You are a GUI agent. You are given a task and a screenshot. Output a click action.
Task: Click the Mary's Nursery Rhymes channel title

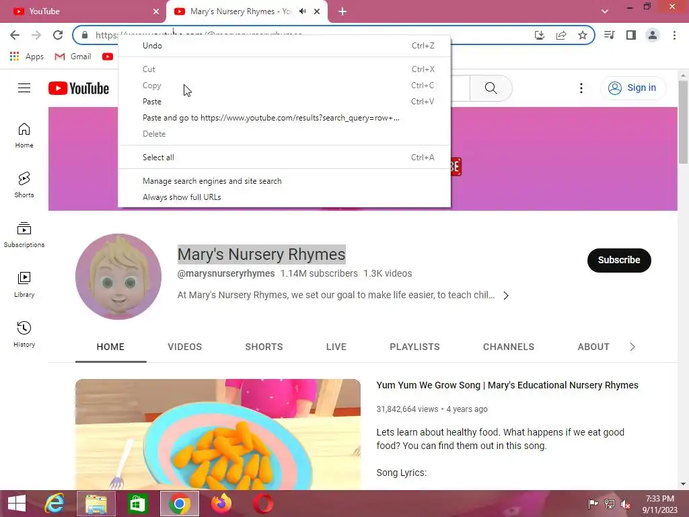(x=262, y=254)
